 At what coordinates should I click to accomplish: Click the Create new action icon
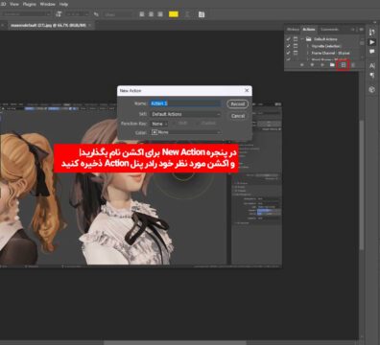pos(344,65)
